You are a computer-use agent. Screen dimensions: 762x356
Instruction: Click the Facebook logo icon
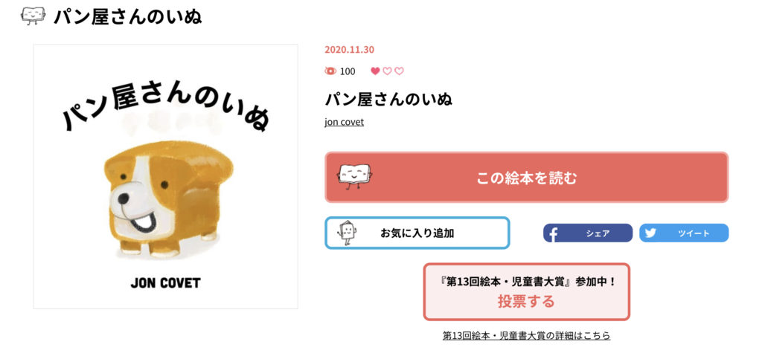click(x=553, y=234)
